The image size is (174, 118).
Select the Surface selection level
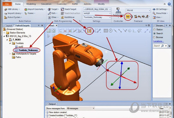coord(65,31)
